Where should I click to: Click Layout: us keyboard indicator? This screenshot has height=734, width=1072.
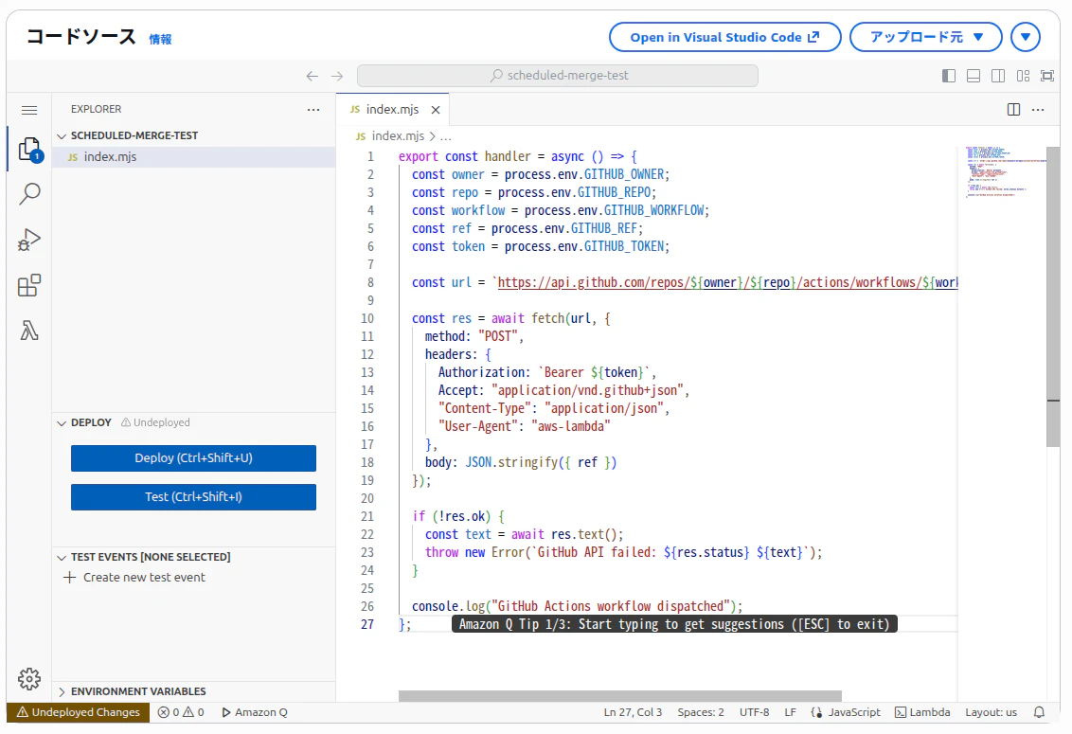pos(991,712)
